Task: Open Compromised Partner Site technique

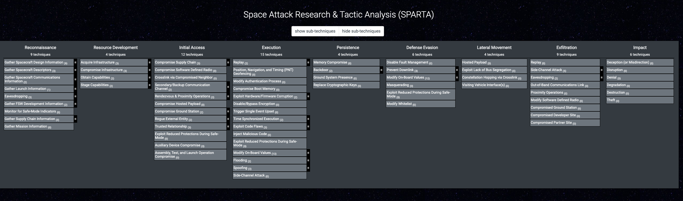Action: click(x=551, y=123)
